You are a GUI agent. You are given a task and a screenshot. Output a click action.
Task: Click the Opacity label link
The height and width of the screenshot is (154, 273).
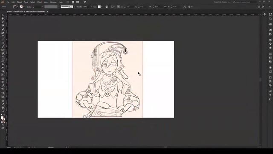[79, 7]
